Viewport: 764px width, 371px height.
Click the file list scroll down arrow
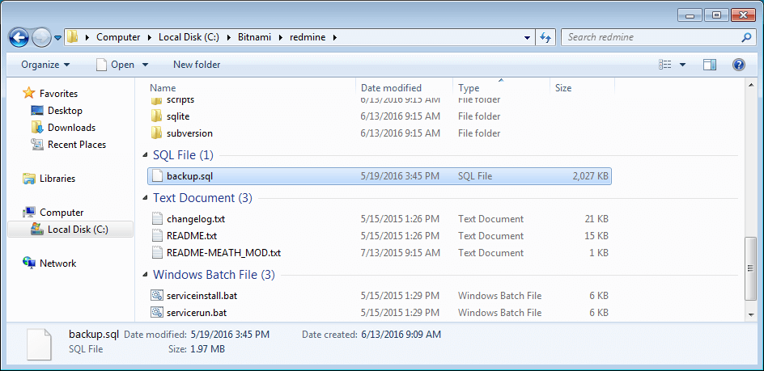point(751,315)
